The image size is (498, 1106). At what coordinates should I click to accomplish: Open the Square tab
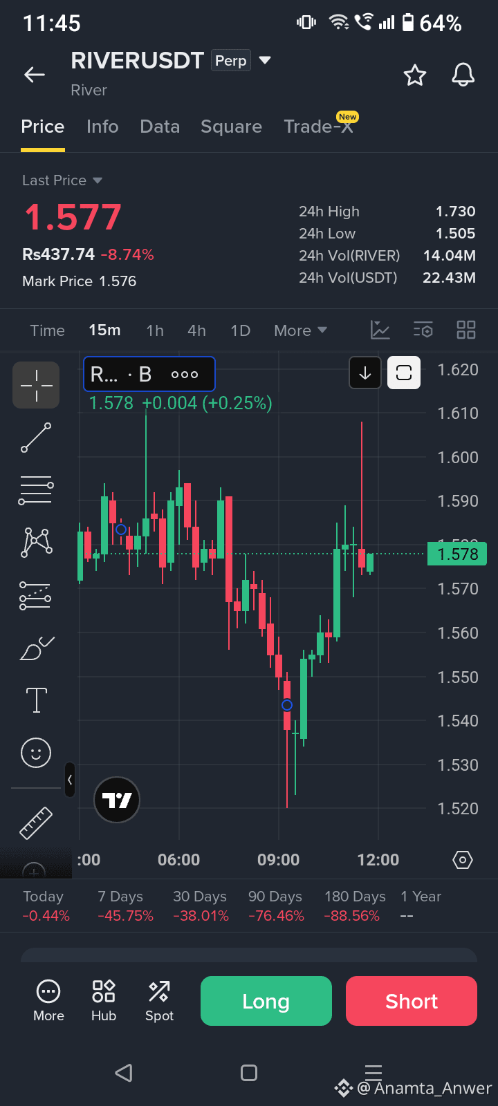coord(231,126)
